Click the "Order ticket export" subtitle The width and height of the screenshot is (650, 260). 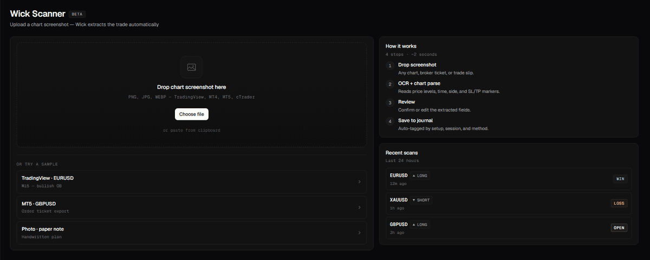click(x=45, y=211)
